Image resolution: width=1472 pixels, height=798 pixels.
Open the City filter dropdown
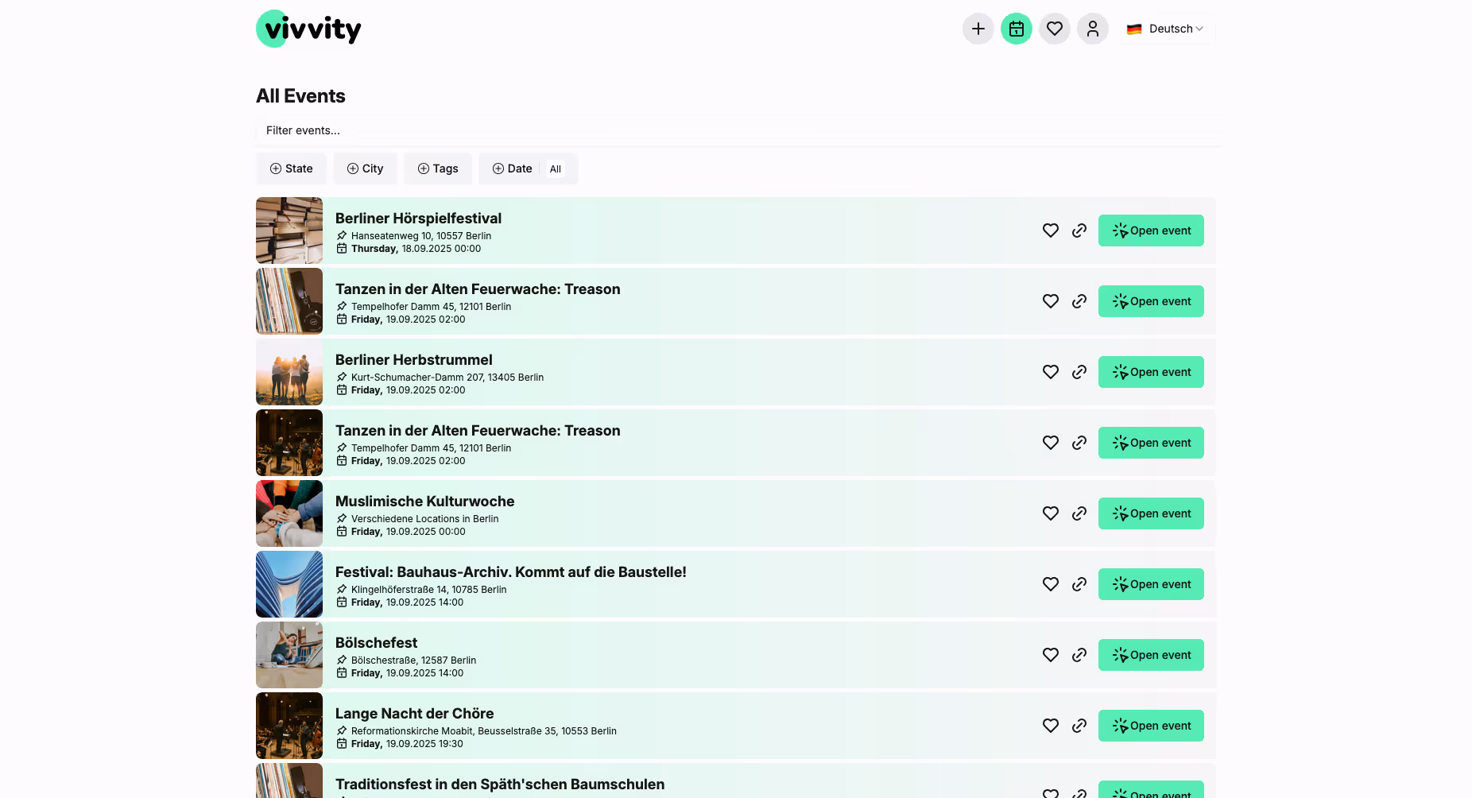[365, 169]
